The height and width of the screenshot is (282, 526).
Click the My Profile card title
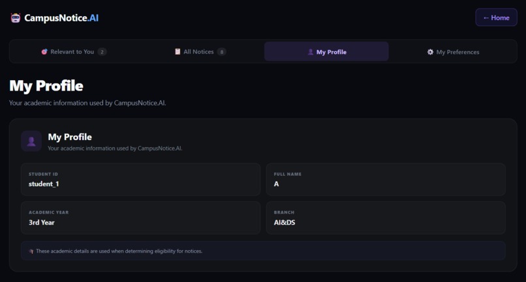point(70,137)
